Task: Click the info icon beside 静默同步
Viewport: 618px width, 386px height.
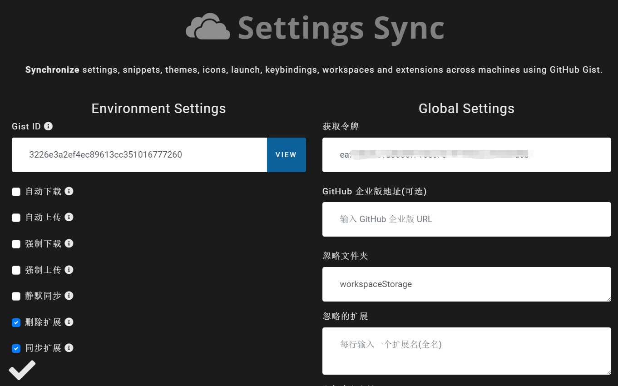Action: [x=69, y=296]
